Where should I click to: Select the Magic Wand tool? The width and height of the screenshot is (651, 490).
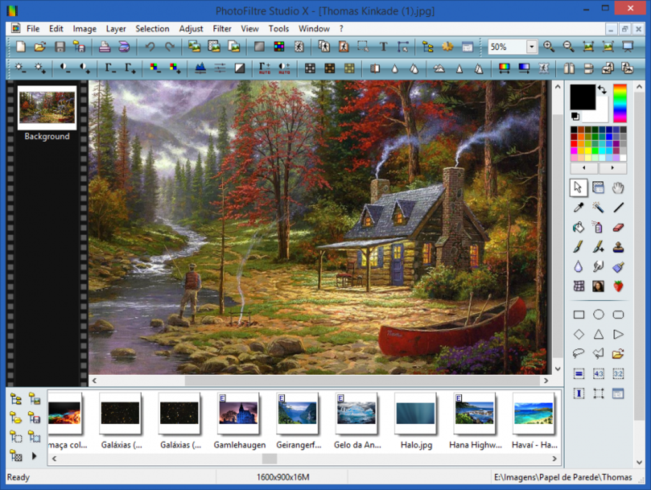pyautogui.click(x=599, y=207)
